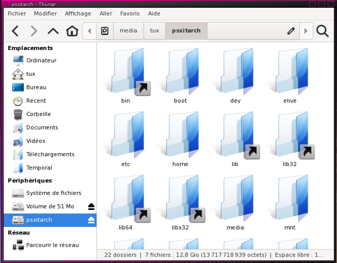Open Téléchargements in the sidebar

click(x=50, y=154)
